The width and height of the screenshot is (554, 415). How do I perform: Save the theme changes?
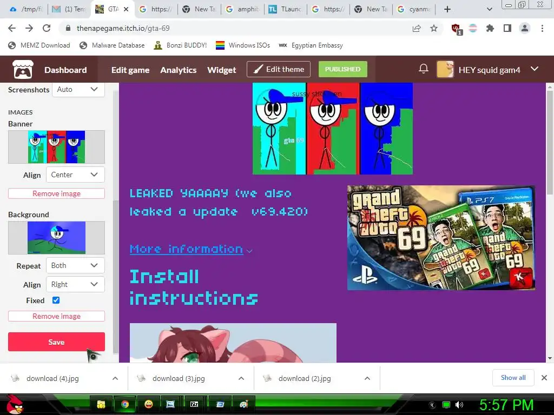(56, 342)
